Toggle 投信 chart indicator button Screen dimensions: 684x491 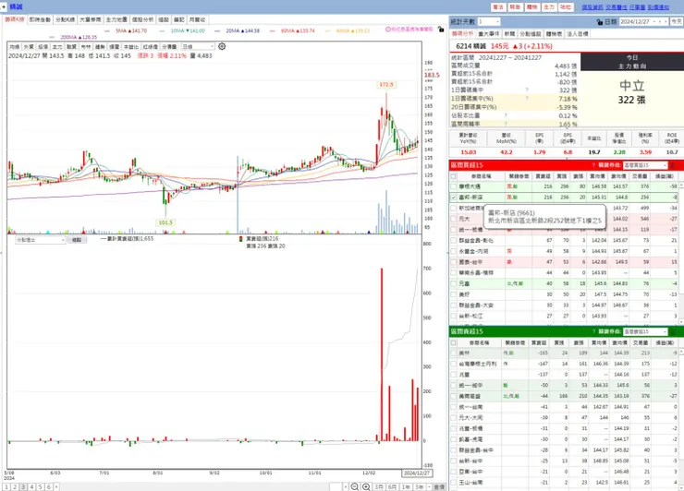pos(43,47)
